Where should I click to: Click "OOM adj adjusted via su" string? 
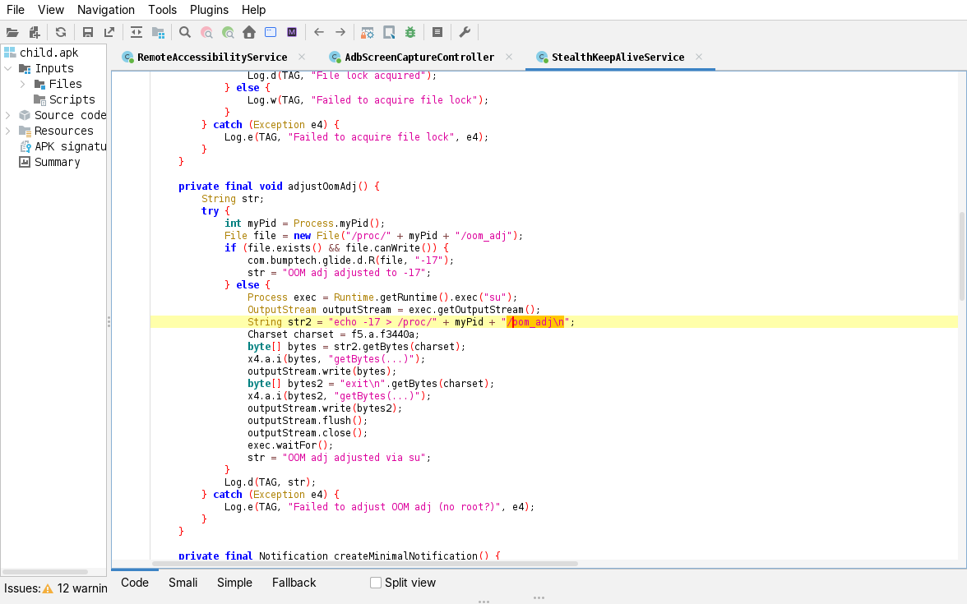[354, 457]
